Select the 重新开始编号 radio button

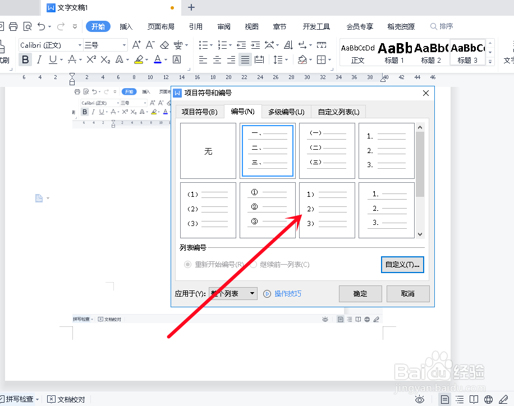[x=188, y=264]
